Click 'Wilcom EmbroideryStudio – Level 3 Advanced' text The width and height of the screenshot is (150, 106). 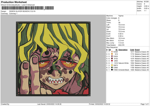pyautogui.click(x=18, y=5)
